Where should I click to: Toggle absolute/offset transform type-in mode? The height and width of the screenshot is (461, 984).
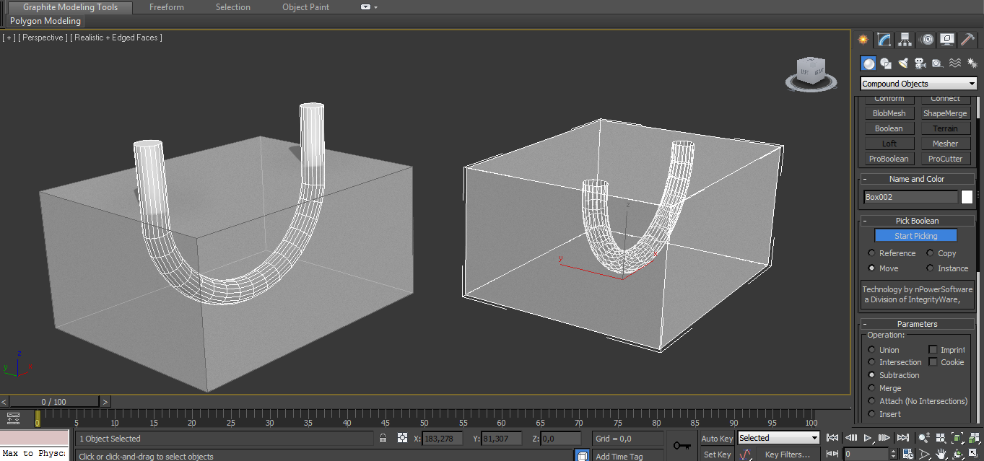[x=403, y=438]
